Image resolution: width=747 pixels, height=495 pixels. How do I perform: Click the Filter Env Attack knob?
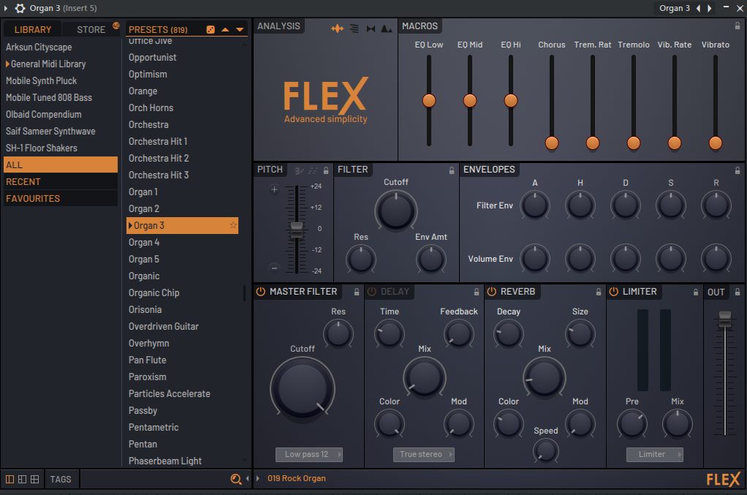[x=534, y=205]
